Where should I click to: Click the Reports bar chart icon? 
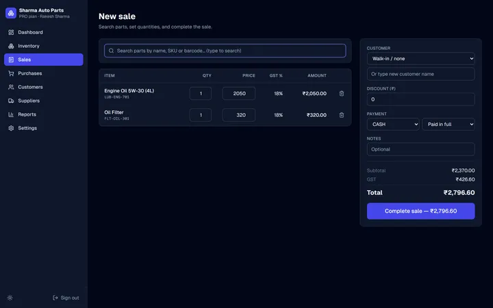coord(11,114)
